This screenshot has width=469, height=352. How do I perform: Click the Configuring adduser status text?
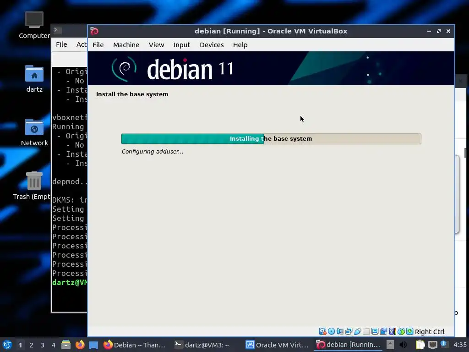pyautogui.click(x=152, y=151)
